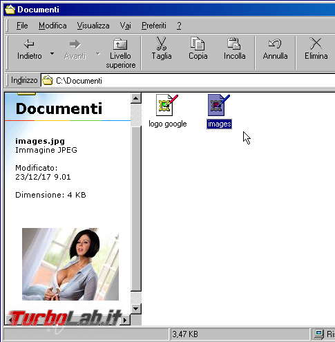Image resolution: width=335 pixels, height=342 pixels.
Task: Open the Vai menu
Action: pos(125,26)
